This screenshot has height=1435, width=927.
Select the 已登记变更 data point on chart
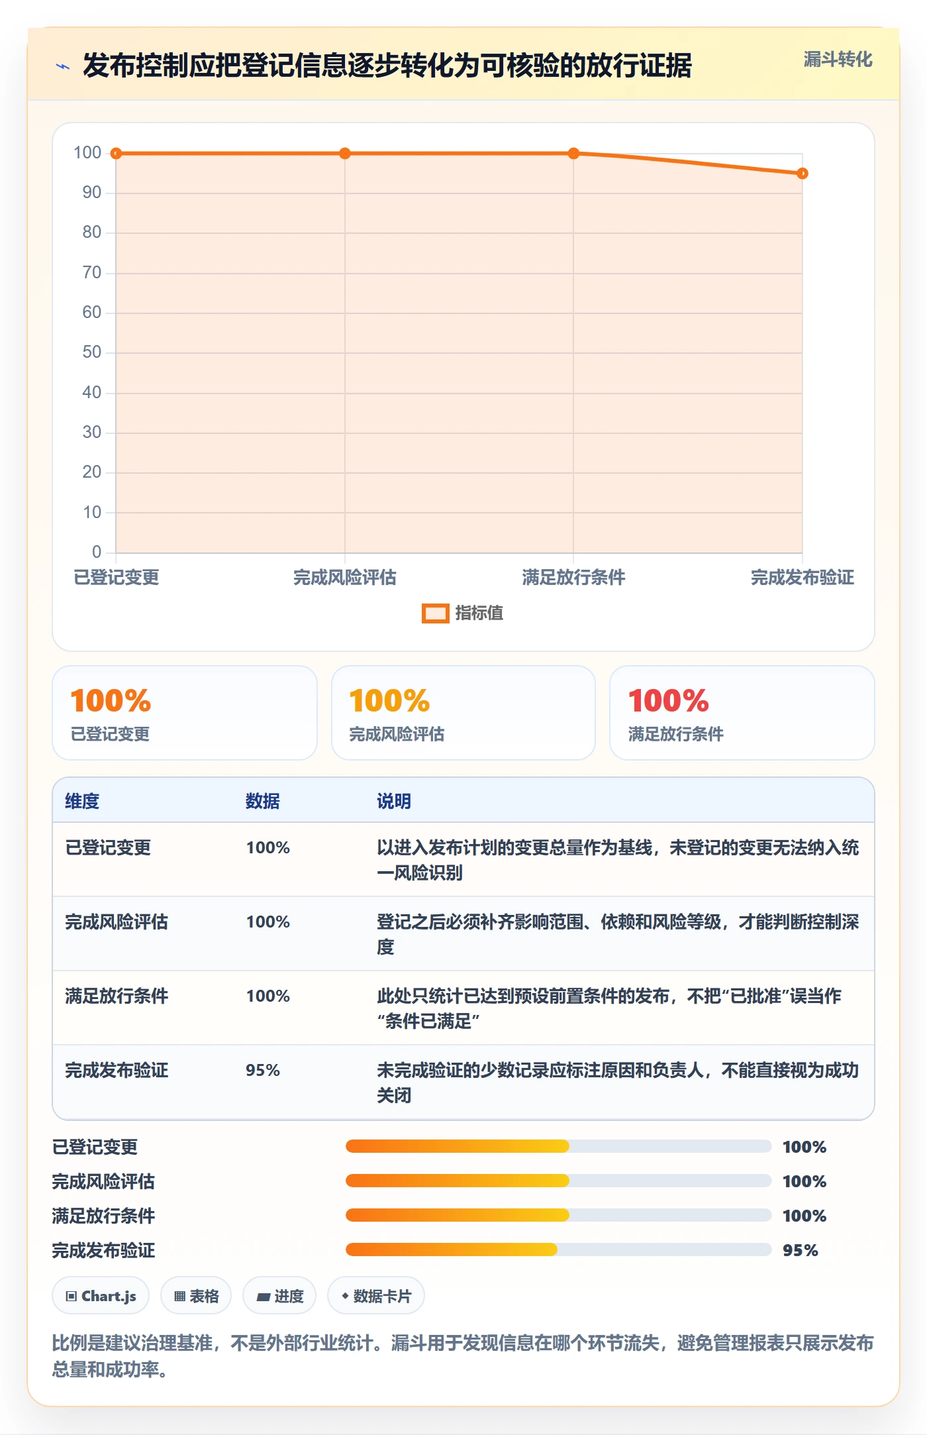point(116,154)
